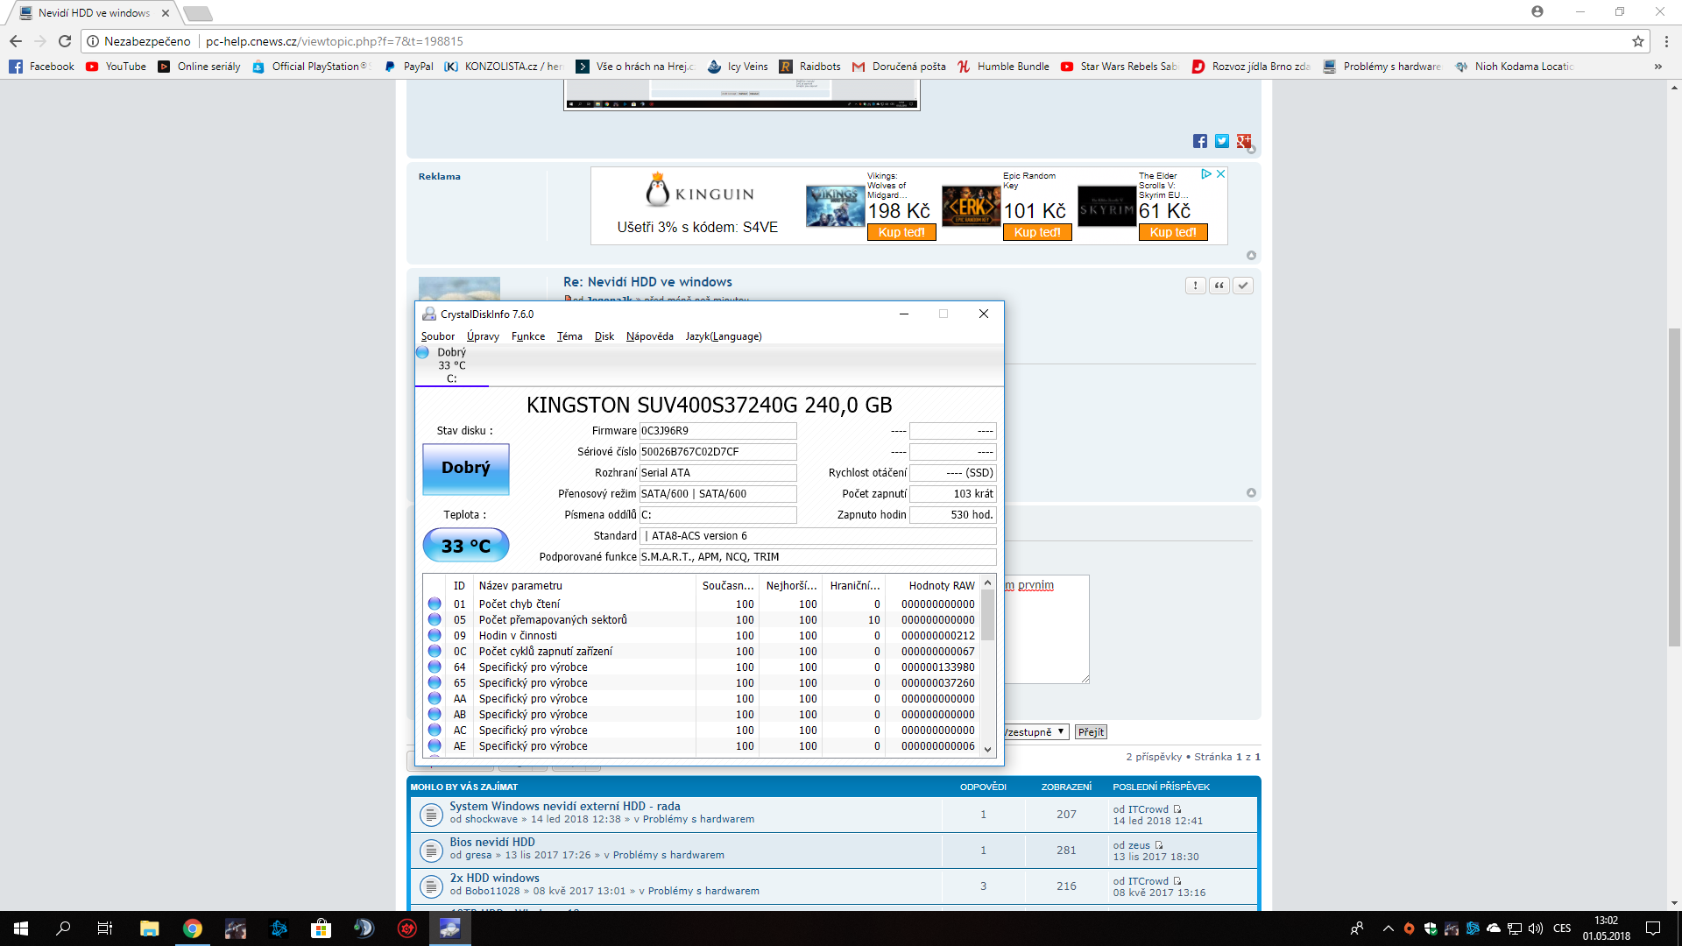1682x946 pixels.
Task: Select the C: drive status tab
Action: pos(451,366)
